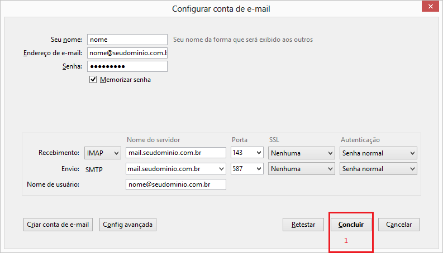
Task: Expand the Envio SSL dropdown
Action: [301, 168]
